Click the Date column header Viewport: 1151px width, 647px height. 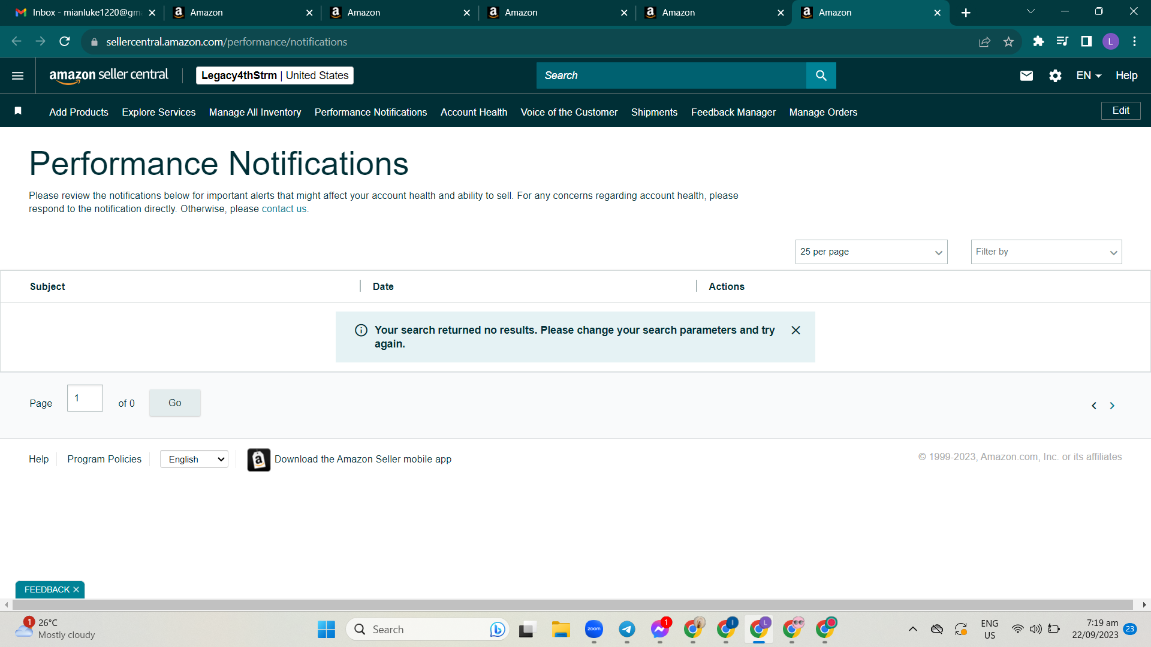(x=383, y=286)
